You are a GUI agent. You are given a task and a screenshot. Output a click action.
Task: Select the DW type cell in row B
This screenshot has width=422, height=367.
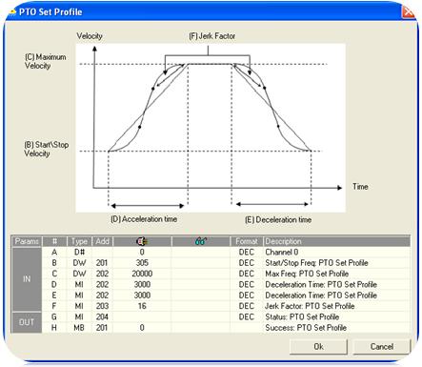click(x=79, y=263)
